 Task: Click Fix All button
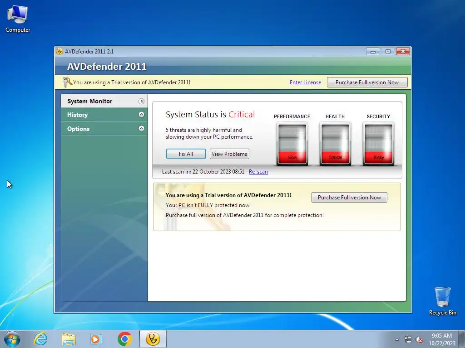(x=186, y=154)
